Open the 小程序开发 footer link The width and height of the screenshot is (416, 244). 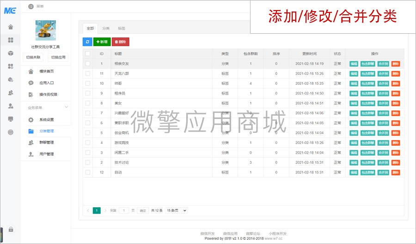coord(277,234)
